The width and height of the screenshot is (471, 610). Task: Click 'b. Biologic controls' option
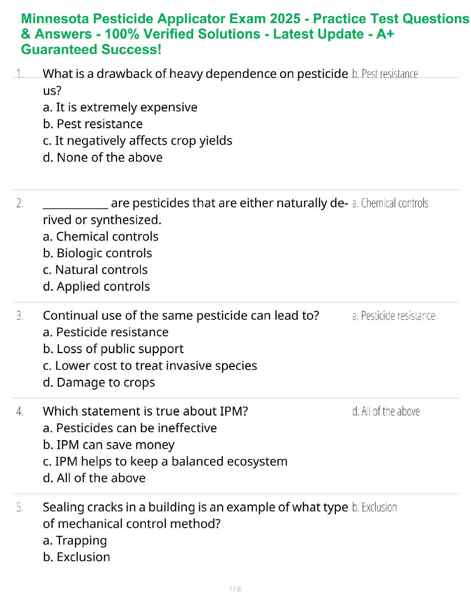coord(97,253)
